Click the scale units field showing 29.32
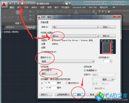Viewport: 129px width, 103px height. pyautogui.click(x=97, y=84)
